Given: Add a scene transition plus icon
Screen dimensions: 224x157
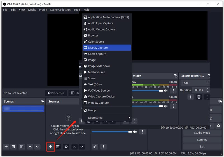Looking at the screenshot, I should [191, 97].
